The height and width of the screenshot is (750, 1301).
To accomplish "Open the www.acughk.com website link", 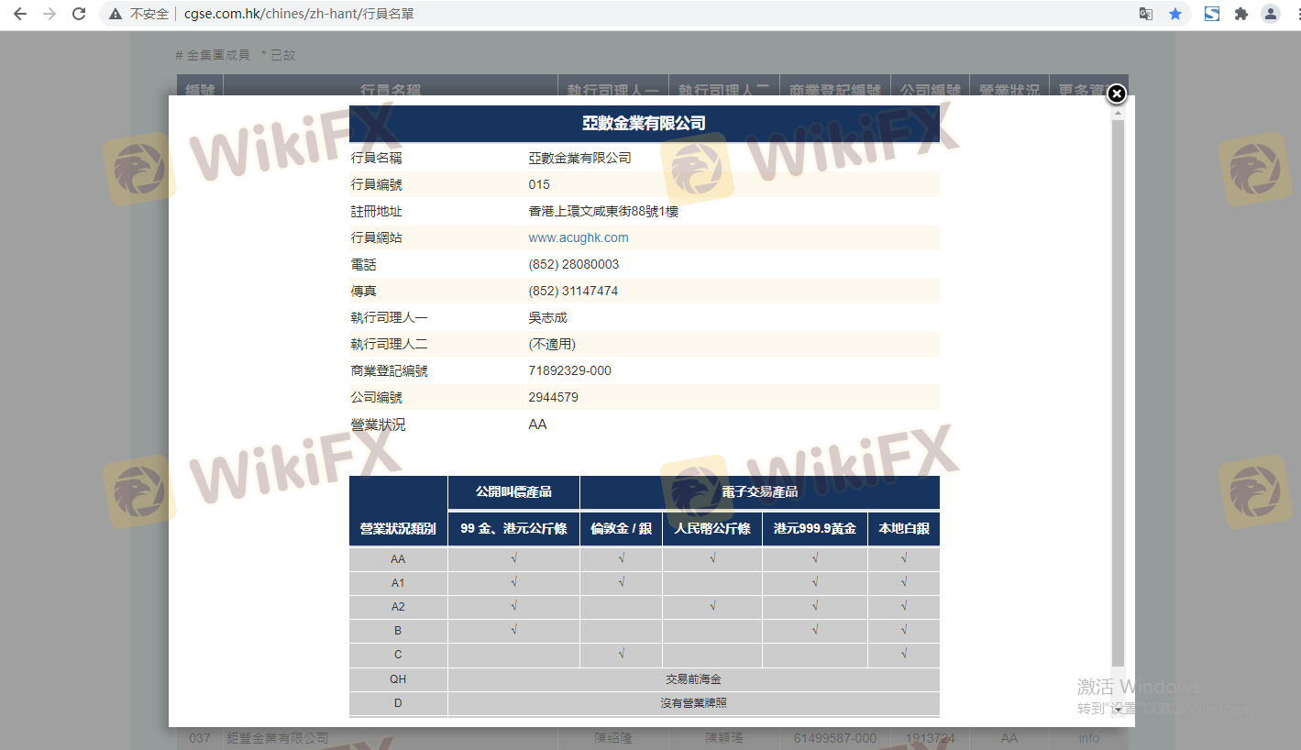I will [x=579, y=237].
